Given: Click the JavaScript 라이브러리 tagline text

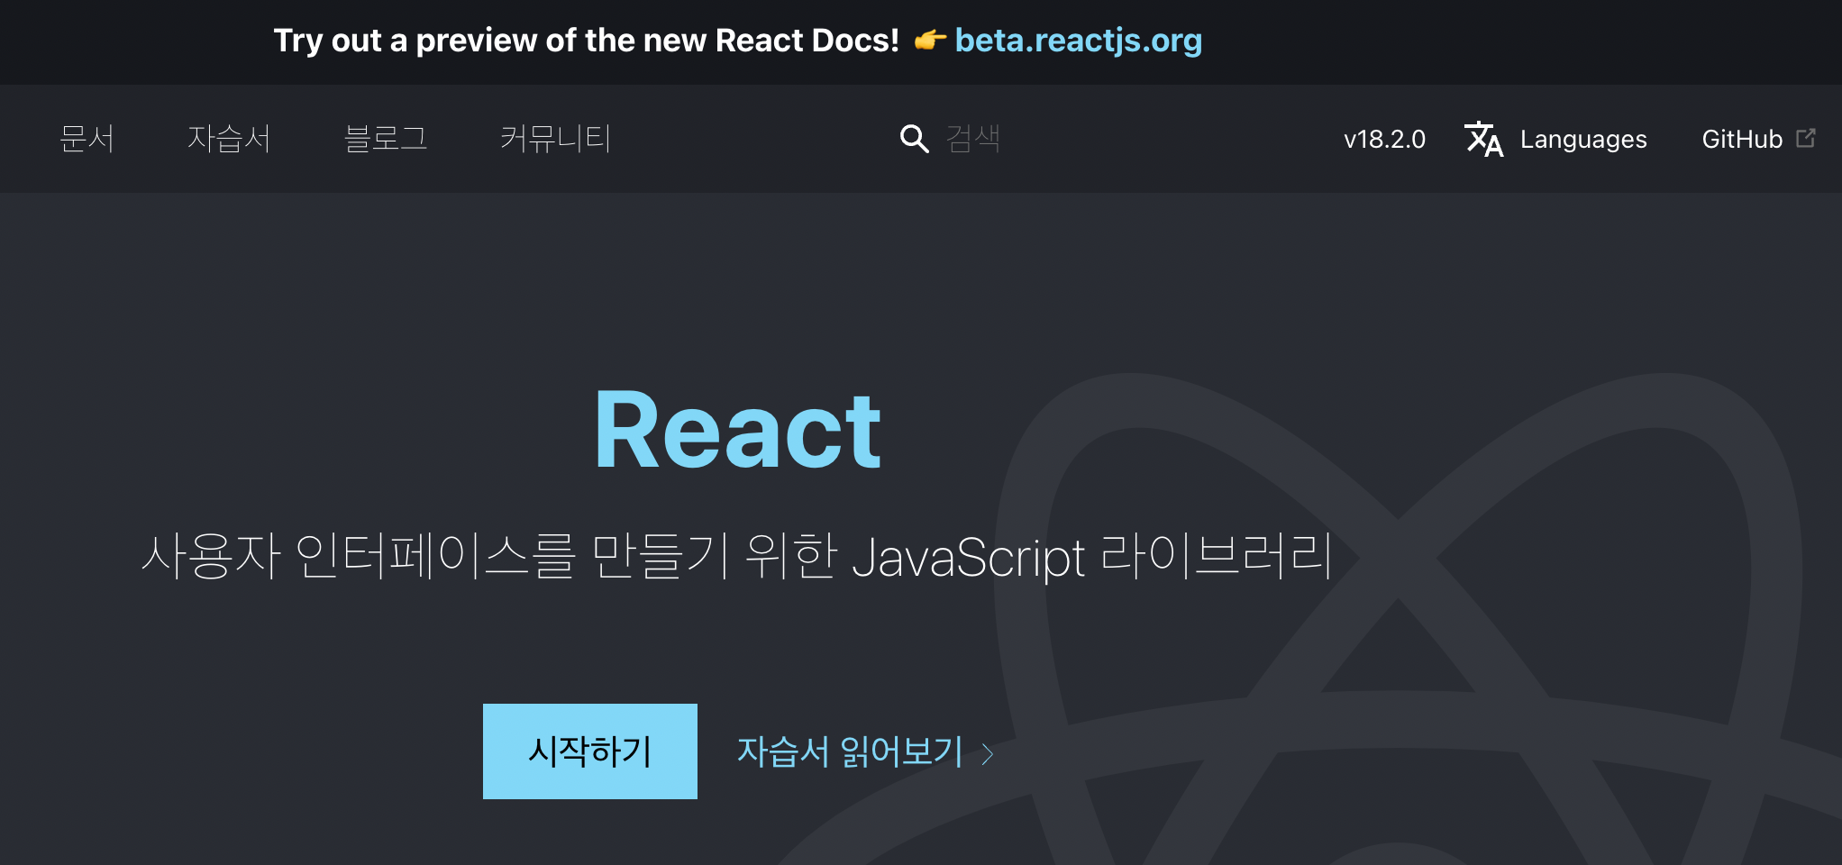Looking at the screenshot, I should click(x=1091, y=556).
